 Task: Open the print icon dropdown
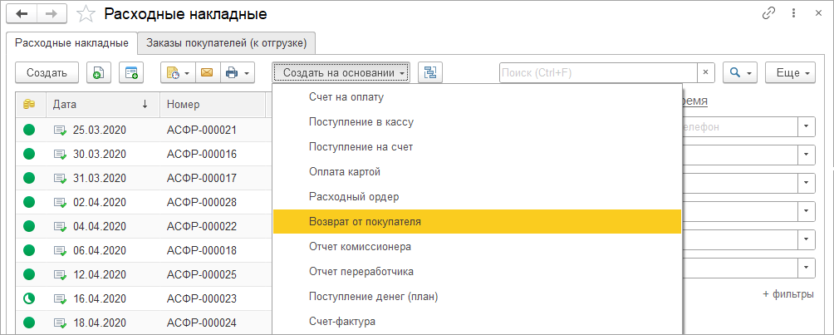[x=238, y=73]
